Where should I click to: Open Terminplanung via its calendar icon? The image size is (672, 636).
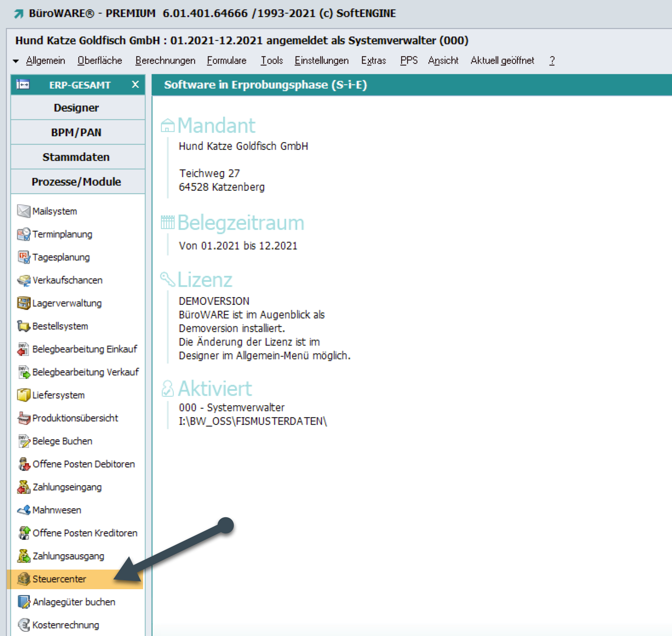click(23, 234)
